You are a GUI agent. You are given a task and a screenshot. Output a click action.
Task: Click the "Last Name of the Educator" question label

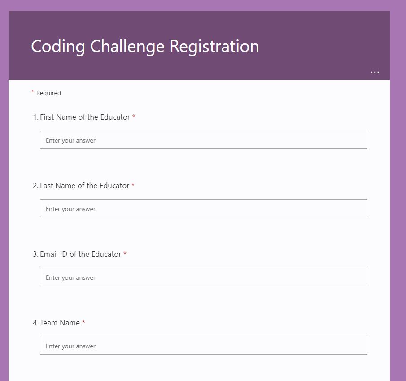coord(84,186)
